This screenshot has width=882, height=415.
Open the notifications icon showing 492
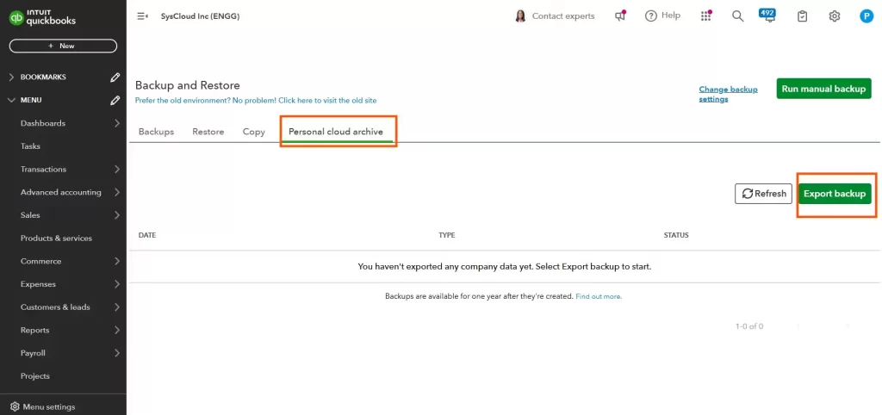coord(767,15)
